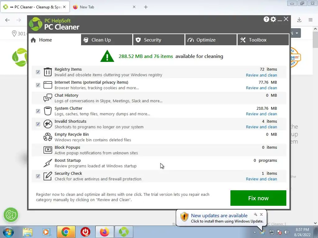Click the PC HelpSoft green leaf logo

[x=36, y=24]
